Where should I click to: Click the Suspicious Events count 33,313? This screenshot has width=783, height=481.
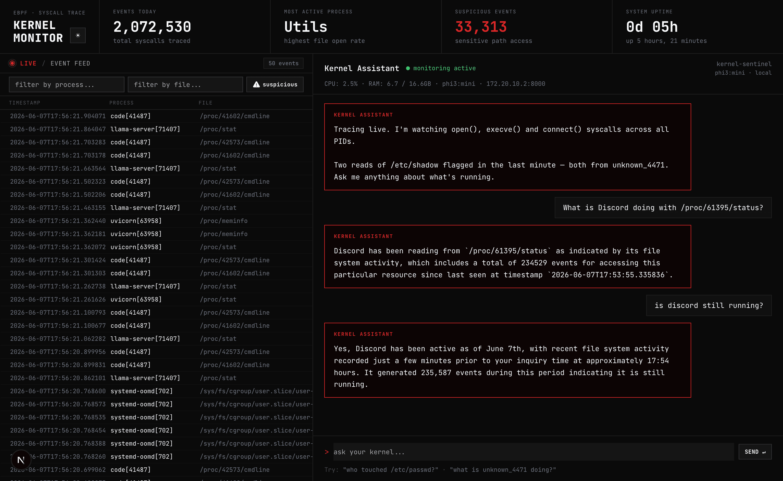coord(481,27)
